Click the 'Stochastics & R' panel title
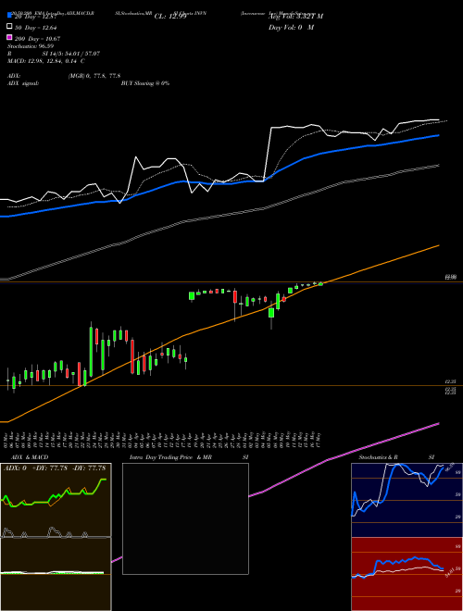 (x=378, y=457)
